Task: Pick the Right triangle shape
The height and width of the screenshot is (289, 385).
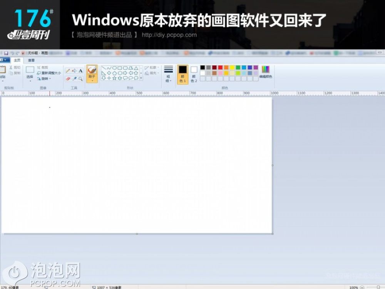Action: click(104, 73)
